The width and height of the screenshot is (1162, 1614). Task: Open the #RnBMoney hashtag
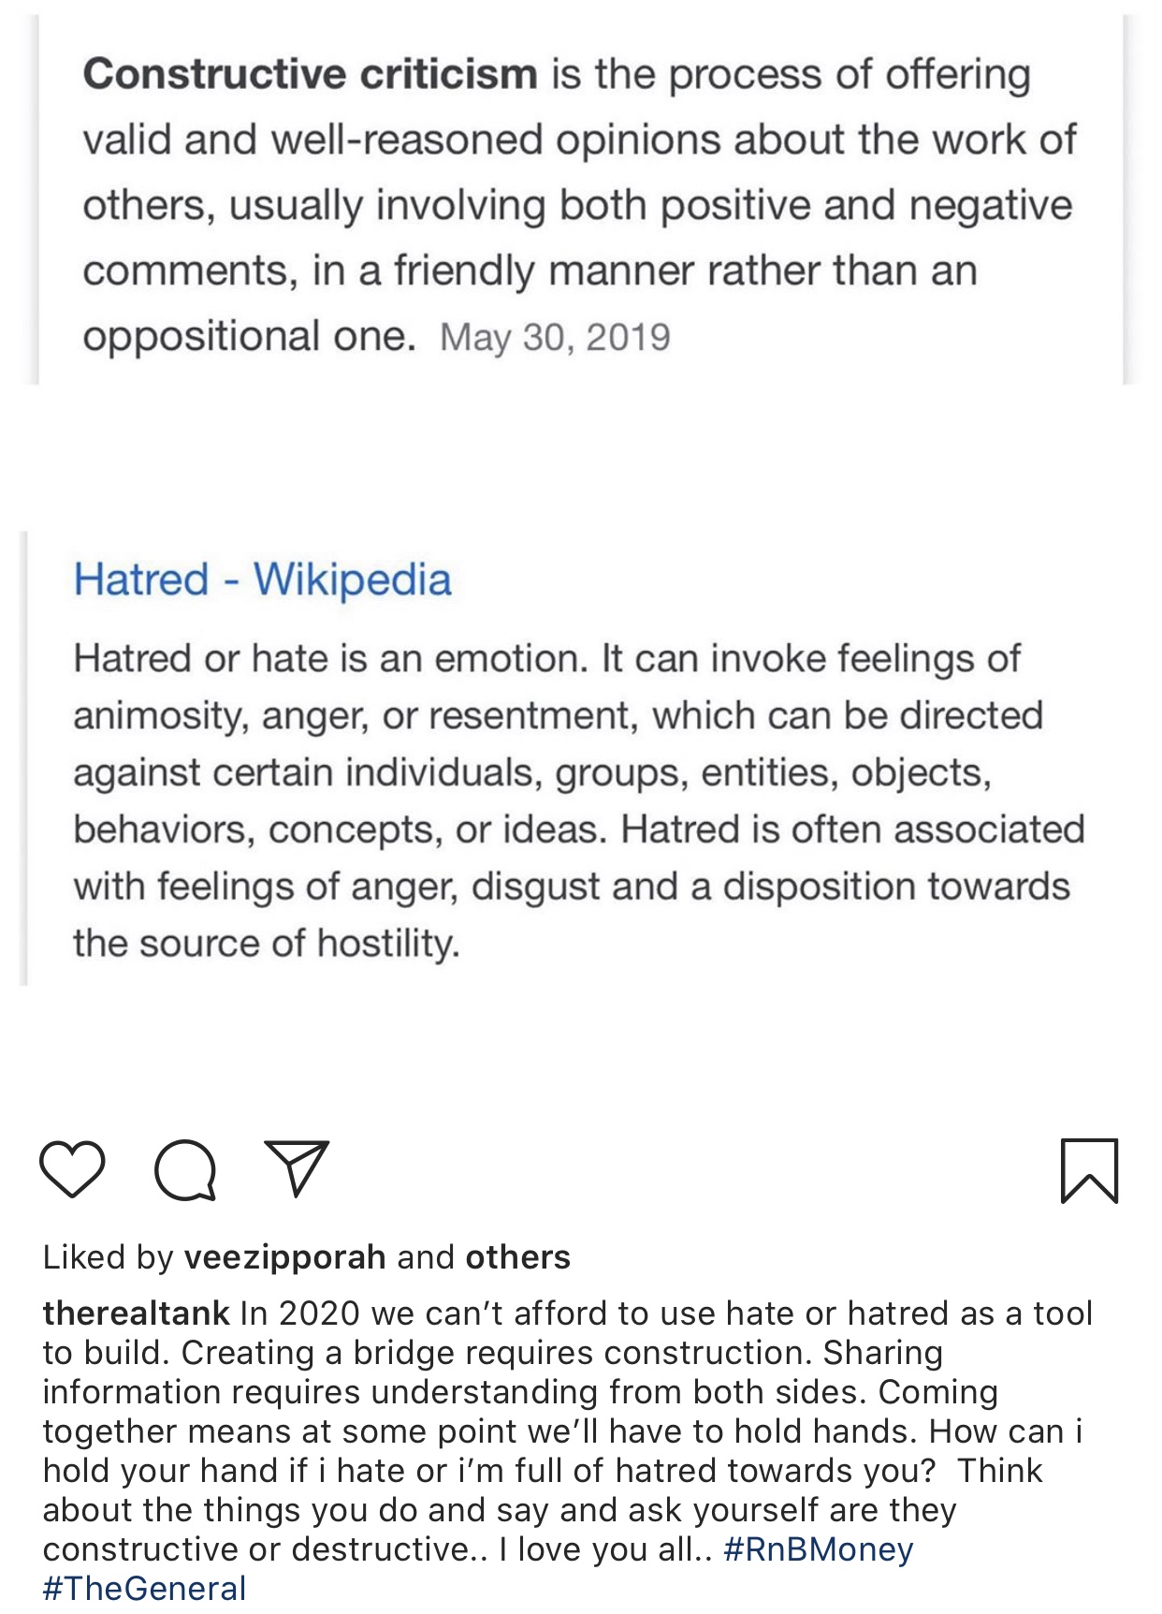819,1549
